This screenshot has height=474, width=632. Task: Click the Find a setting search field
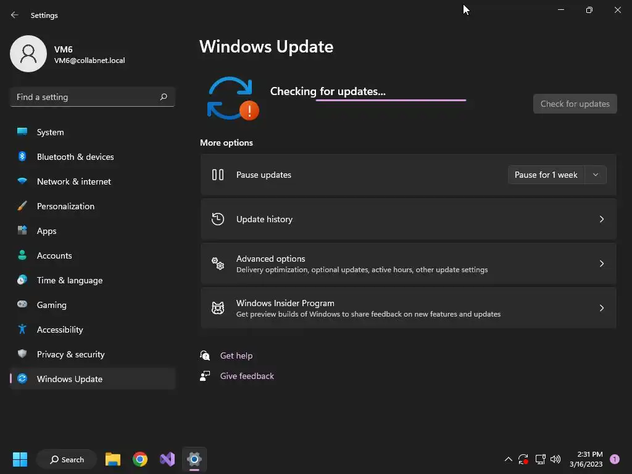point(93,97)
